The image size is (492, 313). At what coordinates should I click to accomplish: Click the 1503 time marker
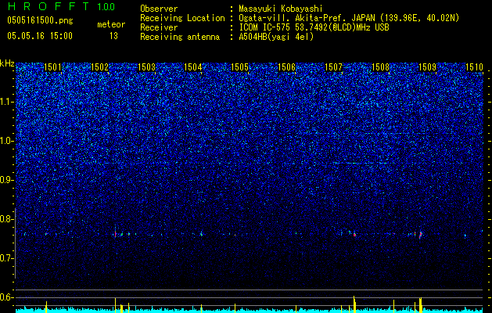pyautogui.click(x=146, y=67)
